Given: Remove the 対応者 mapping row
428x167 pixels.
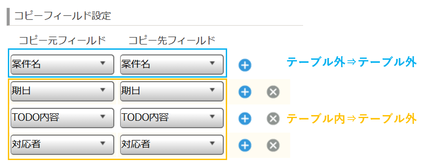Looking at the screenshot, I should click(273, 145).
